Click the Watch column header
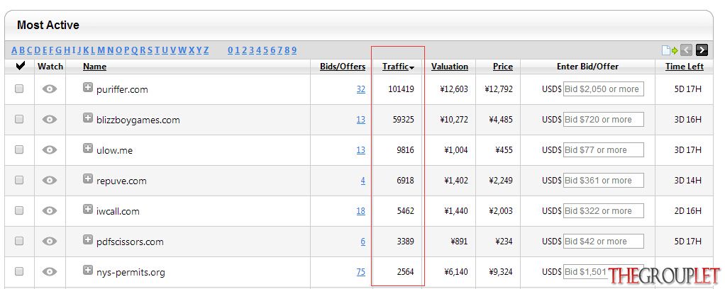 50,67
